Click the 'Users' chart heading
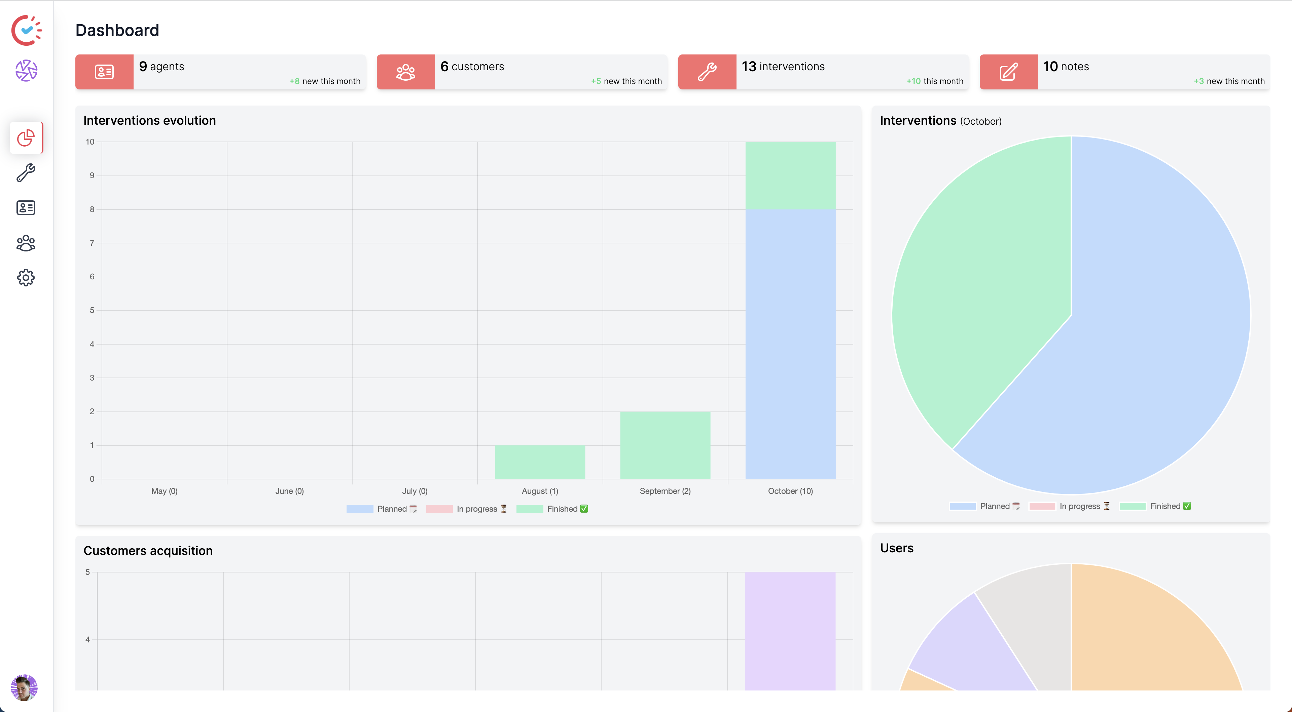Screen dimensions: 1292x712 [x=897, y=548]
